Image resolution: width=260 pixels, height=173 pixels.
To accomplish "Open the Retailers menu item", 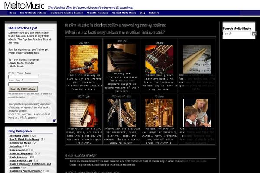I will [154, 13].
